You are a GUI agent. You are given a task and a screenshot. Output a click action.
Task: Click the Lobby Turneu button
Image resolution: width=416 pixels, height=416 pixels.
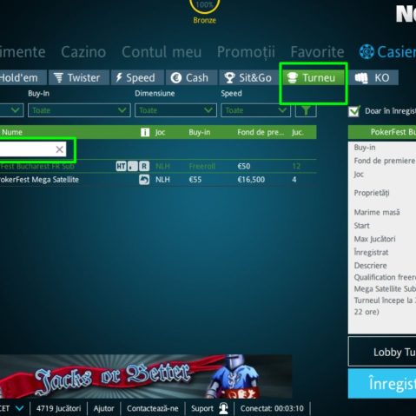point(382,352)
